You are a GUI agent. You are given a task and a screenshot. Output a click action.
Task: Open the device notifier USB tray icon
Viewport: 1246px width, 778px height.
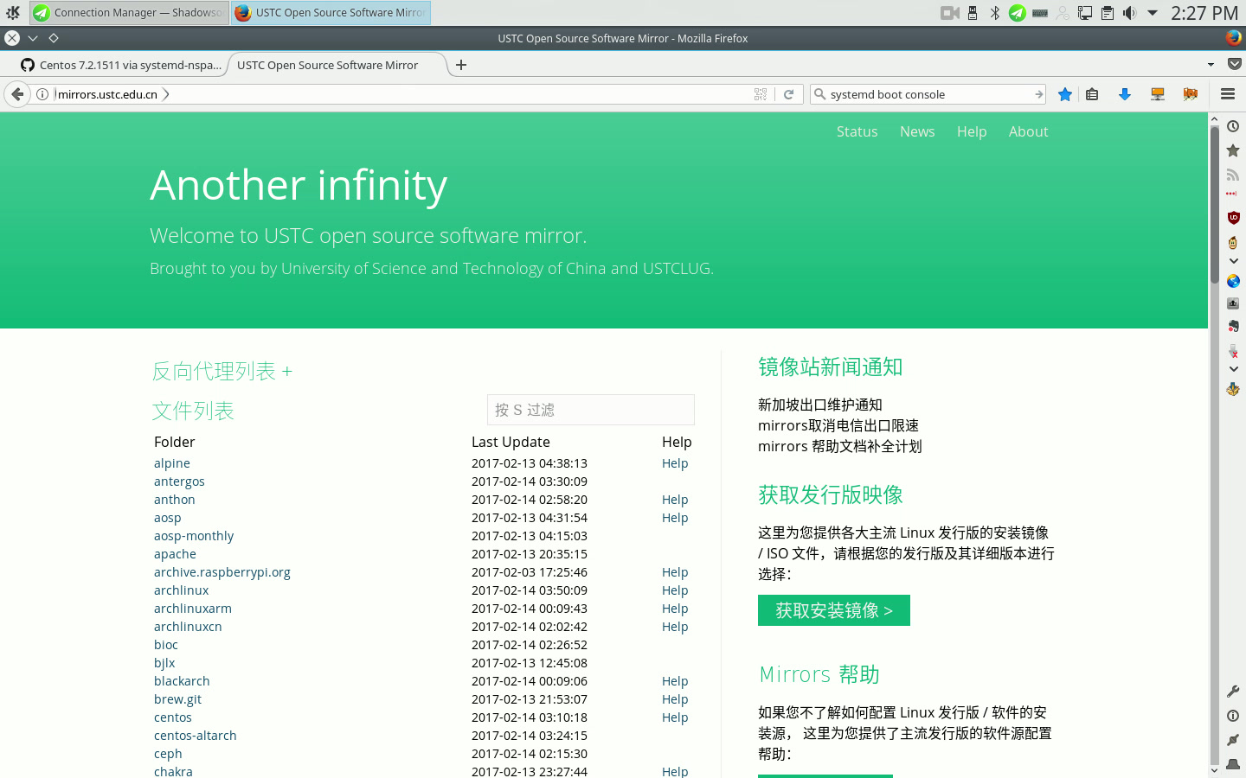[973, 13]
